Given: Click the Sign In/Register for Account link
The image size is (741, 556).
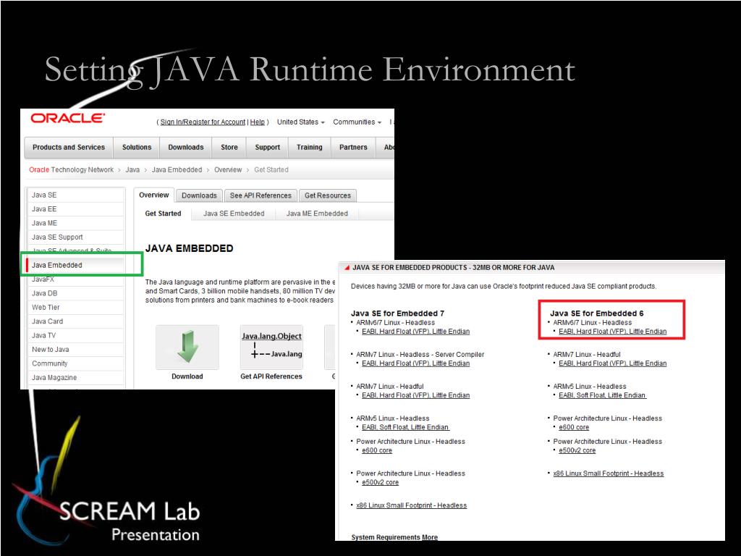Looking at the screenshot, I should (203, 122).
